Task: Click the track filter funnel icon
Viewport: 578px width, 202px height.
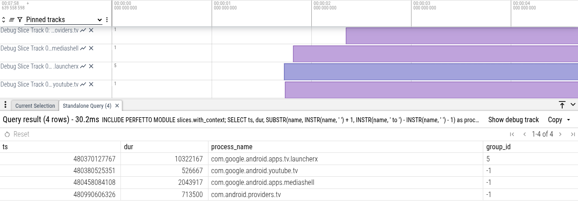Action: [x=20, y=20]
